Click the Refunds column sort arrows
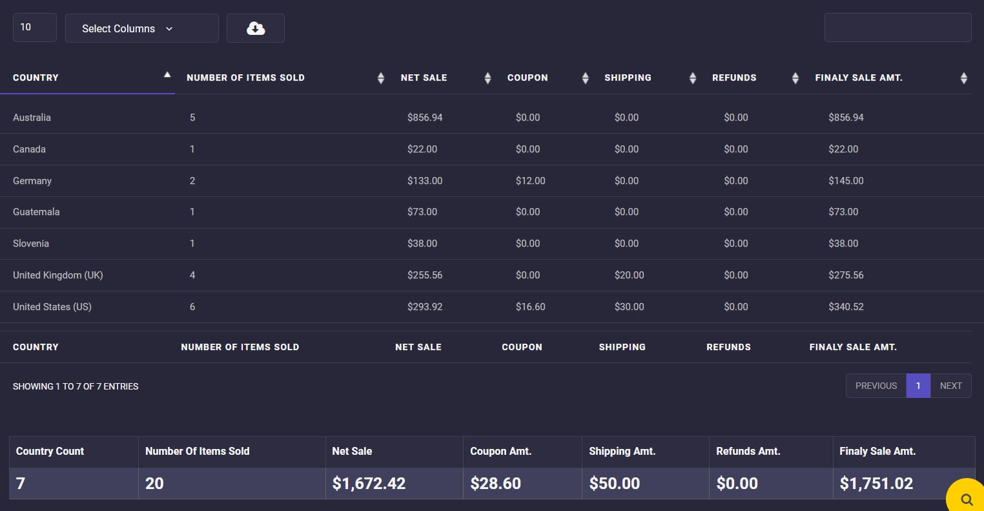 [x=795, y=78]
